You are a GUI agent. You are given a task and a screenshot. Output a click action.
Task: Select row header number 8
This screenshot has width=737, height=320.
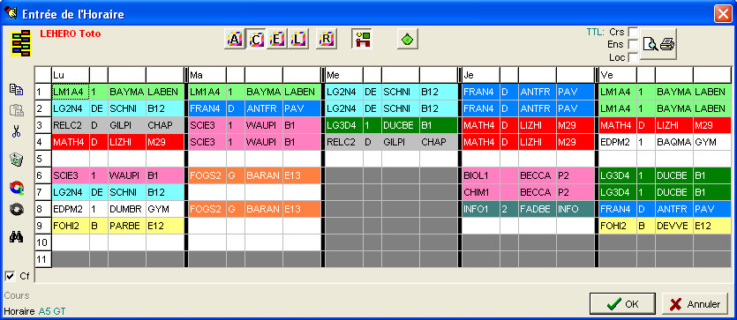[43, 209]
